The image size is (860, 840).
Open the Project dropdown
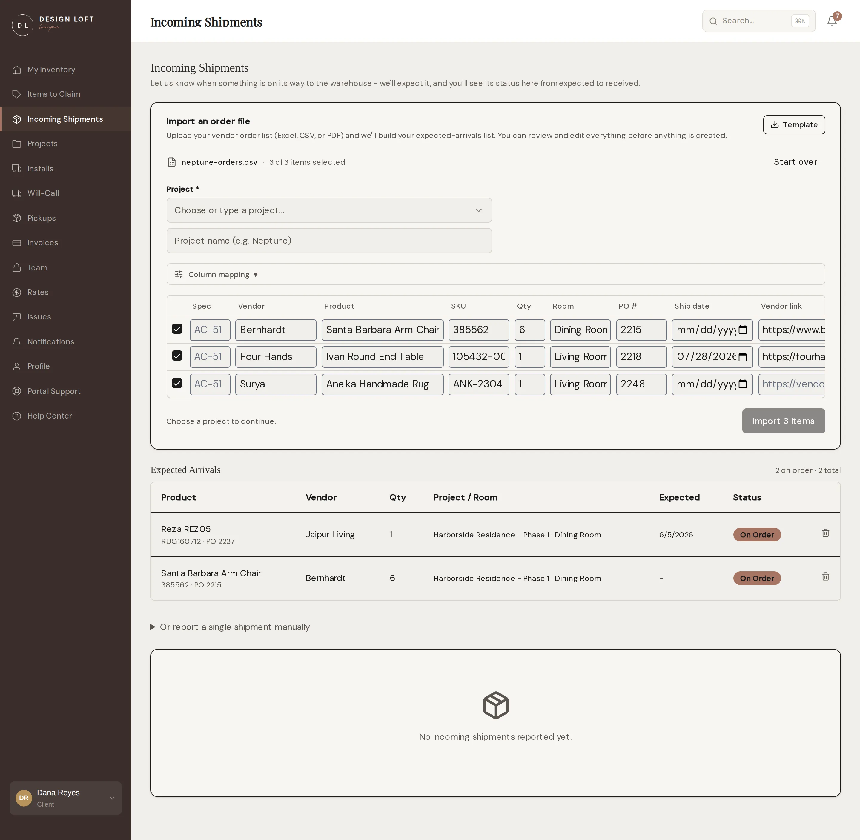pyautogui.click(x=329, y=210)
